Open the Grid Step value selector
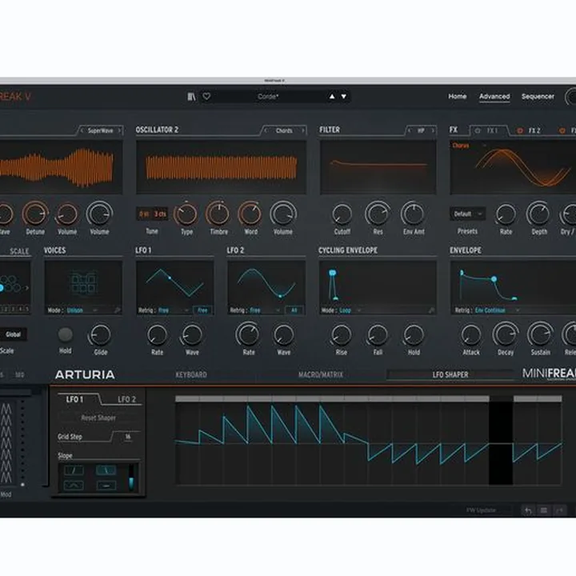 (128, 437)
